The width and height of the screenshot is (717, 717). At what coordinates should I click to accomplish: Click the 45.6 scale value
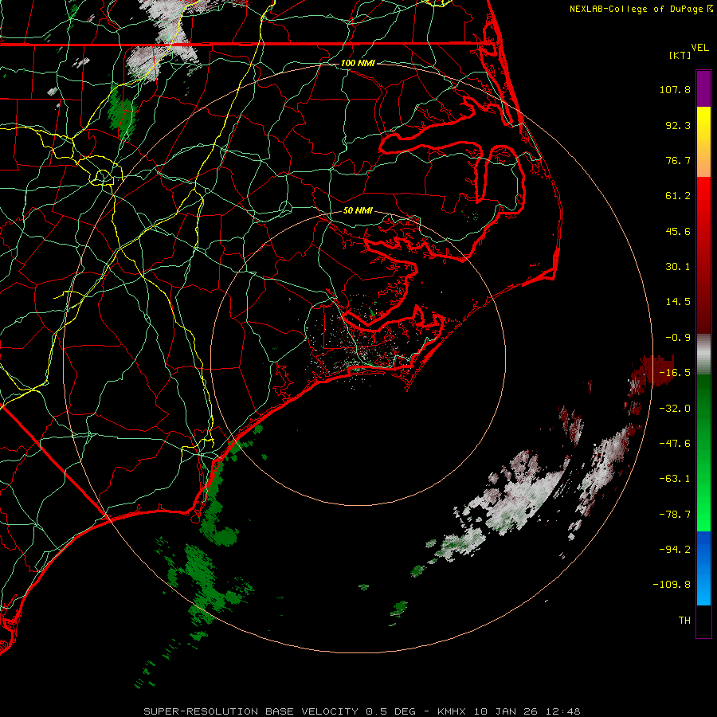(678, 231)
